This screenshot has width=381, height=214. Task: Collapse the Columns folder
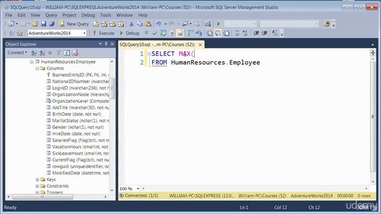tap(37, 68)
